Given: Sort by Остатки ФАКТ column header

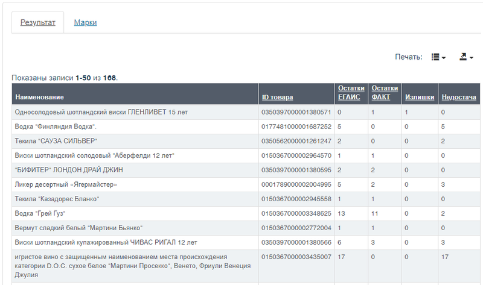Looking at the screenshot, I should coord(385,93).
